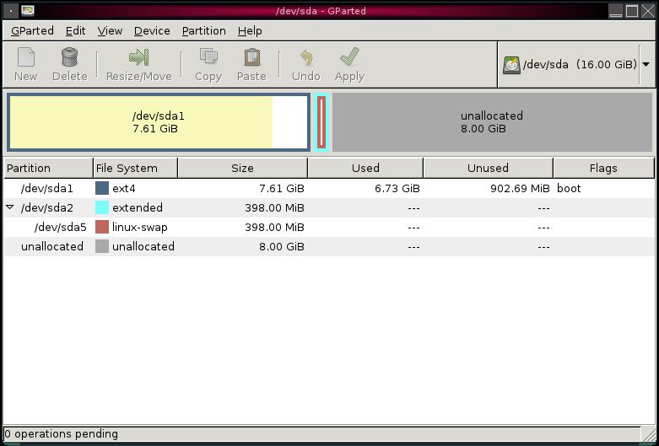Open the Help menu

click(x=250, y=30)
